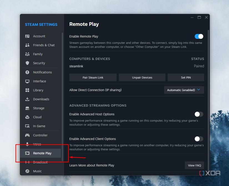Minimize the Steam Settings window
This screenshot has height=186, width=229.
click(x=192, y=18)
